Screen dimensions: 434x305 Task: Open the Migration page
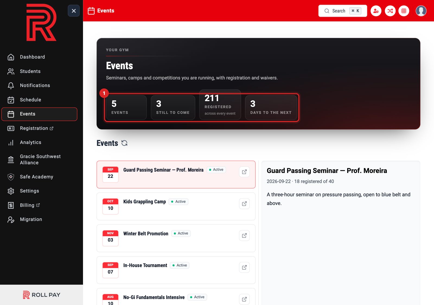point(39,219)
